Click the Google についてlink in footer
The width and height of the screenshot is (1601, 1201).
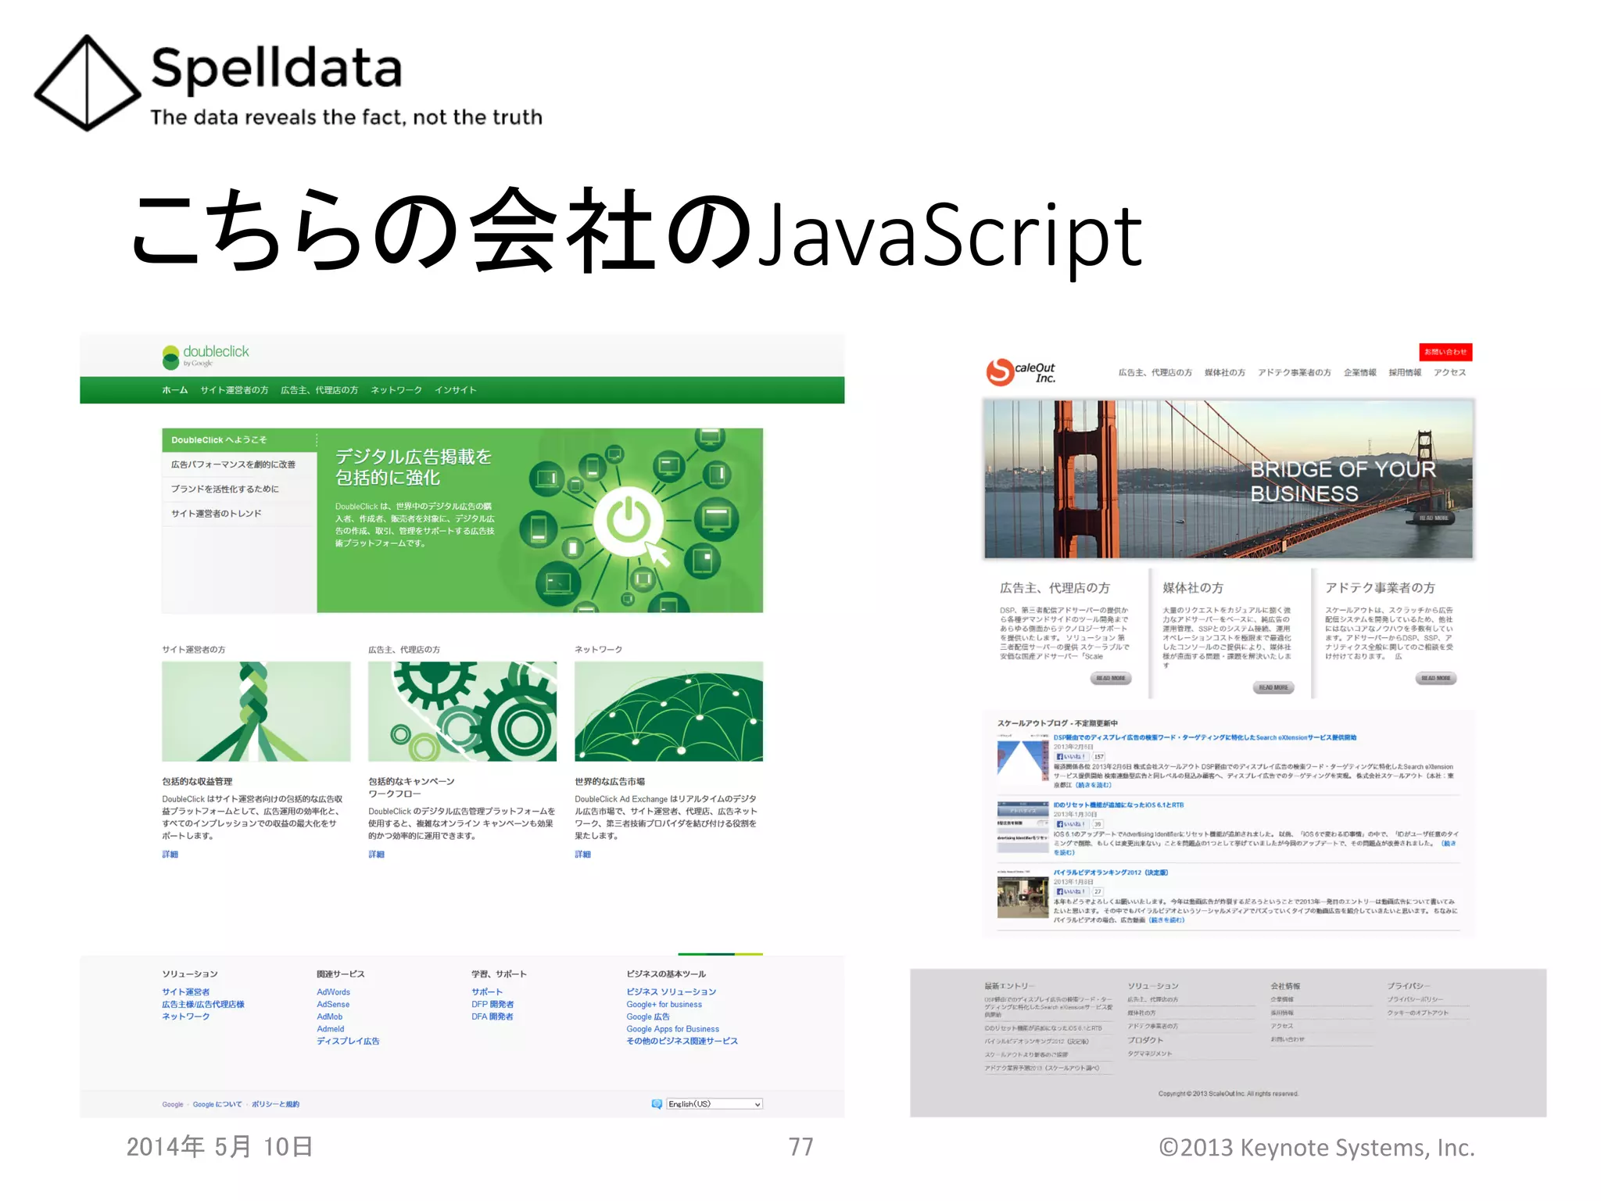click(217, 1105)
